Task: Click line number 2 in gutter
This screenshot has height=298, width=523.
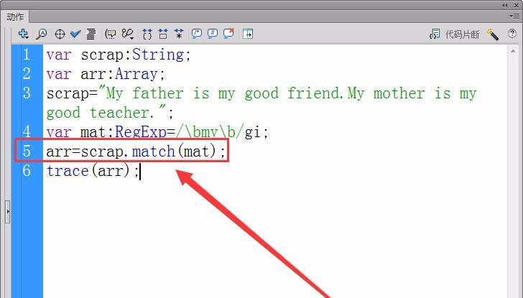Action: (x=27, y=74)
